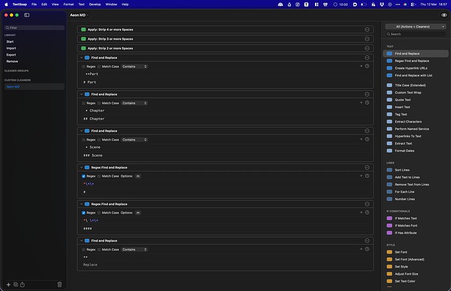The height and width of the screenshot is (291, 451).
Task: Remove the Strip 4 or more Spaces action
Action: click(367, 29)
